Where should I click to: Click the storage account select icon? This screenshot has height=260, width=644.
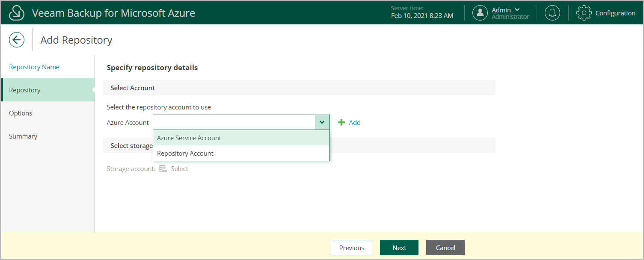(x=163, y=169)
